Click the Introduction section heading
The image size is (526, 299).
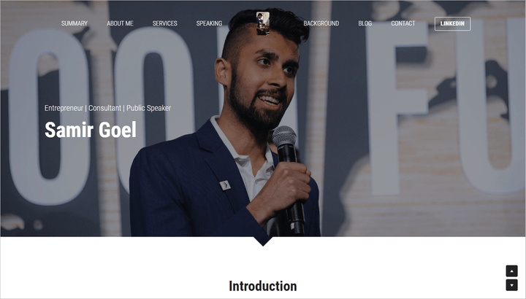[x=263, y=287]
